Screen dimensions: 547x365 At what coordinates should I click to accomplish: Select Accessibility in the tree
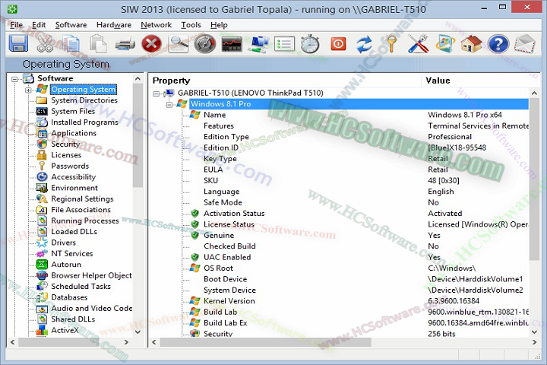click(73, 176)
